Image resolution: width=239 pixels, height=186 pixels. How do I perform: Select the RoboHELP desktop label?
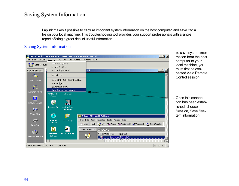tap(68, 94)
